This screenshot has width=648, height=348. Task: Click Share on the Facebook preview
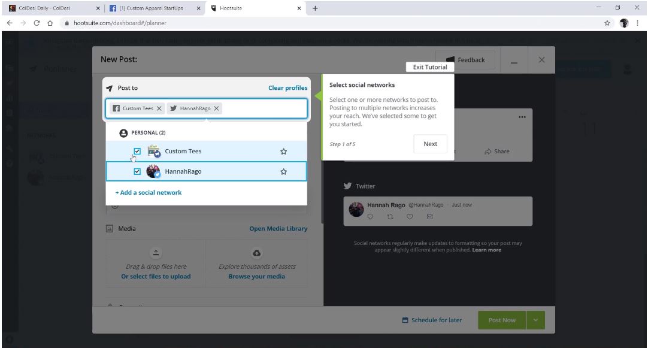[497, 152]
